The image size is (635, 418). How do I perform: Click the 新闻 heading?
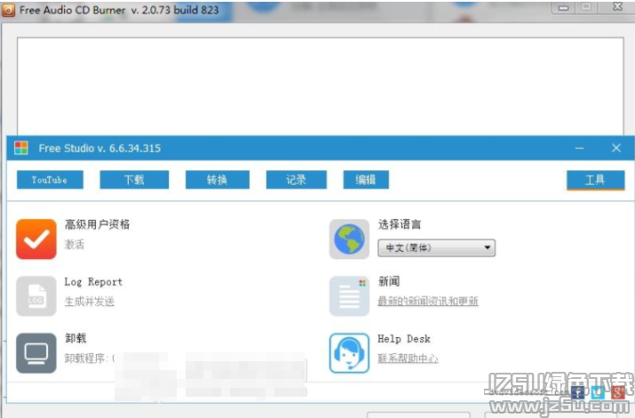click(389, 281)
